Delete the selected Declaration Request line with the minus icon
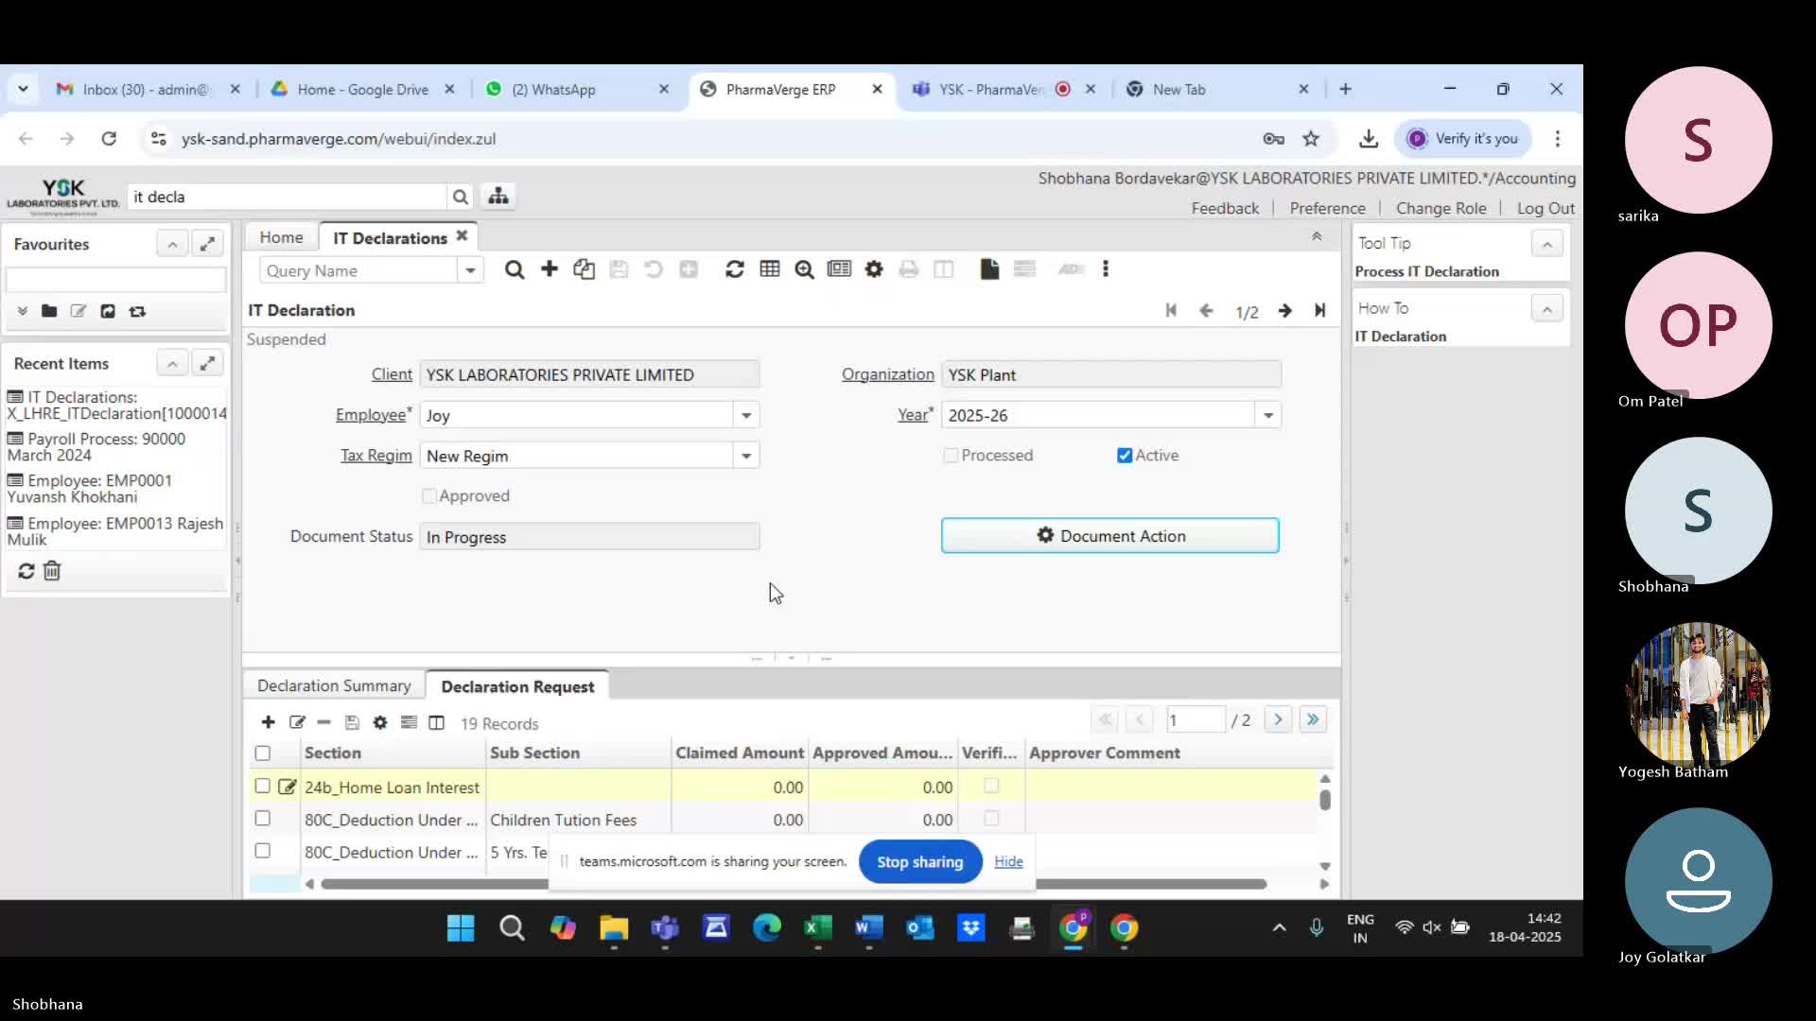This screenshot has height=1021, width=1816. coord(323,722)
